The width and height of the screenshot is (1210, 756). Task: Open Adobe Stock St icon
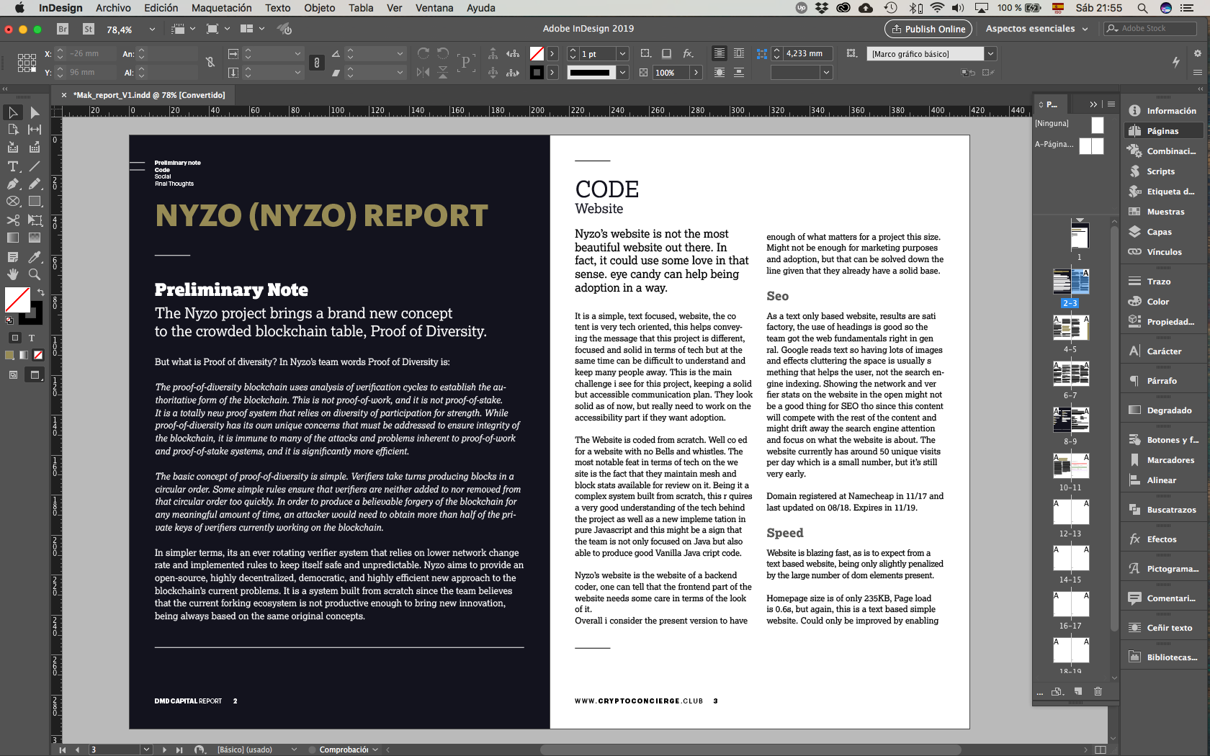pos(89,29)
